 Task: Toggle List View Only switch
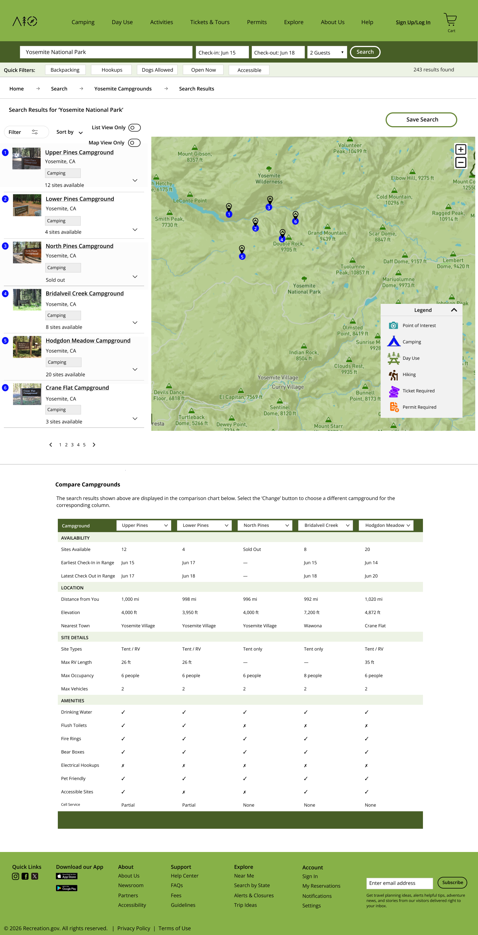(135, 128)
